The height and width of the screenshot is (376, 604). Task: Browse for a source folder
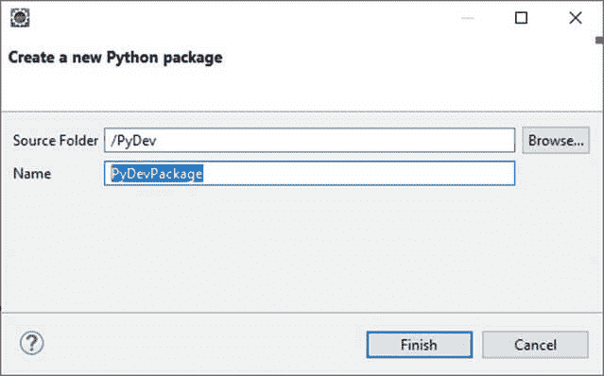(556, 141)
